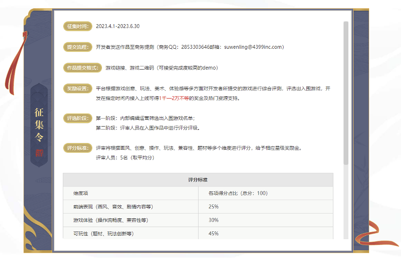Click the suwenling@4399inc.com email address
Viewport: 401px width, 258px height.
point(254,47)
